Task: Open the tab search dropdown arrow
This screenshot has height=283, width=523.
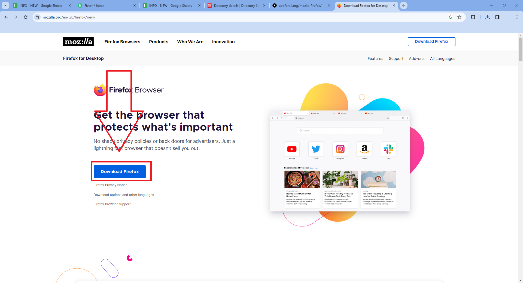Action: click(5, 5)
